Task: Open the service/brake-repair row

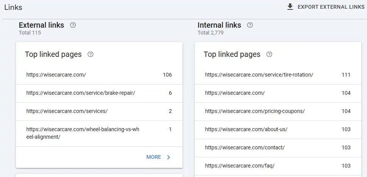Action: coord(99,93)
